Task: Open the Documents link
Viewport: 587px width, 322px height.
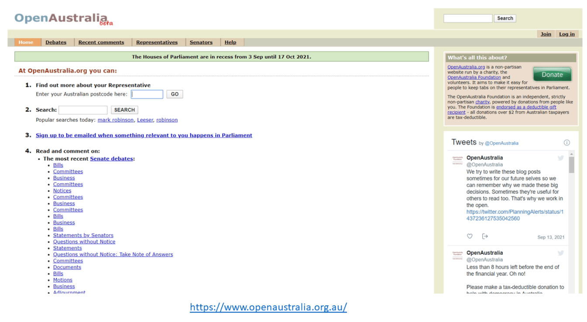Action: click(x=67, y=267)
